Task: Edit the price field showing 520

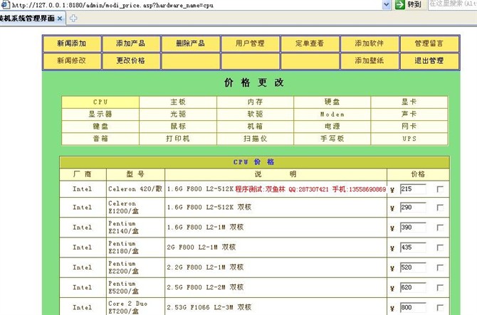Action: [x=413, y=267]
